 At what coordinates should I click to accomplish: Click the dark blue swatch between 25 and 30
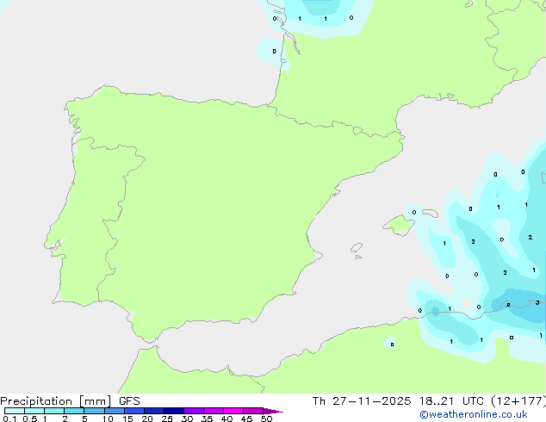(173, 411)
